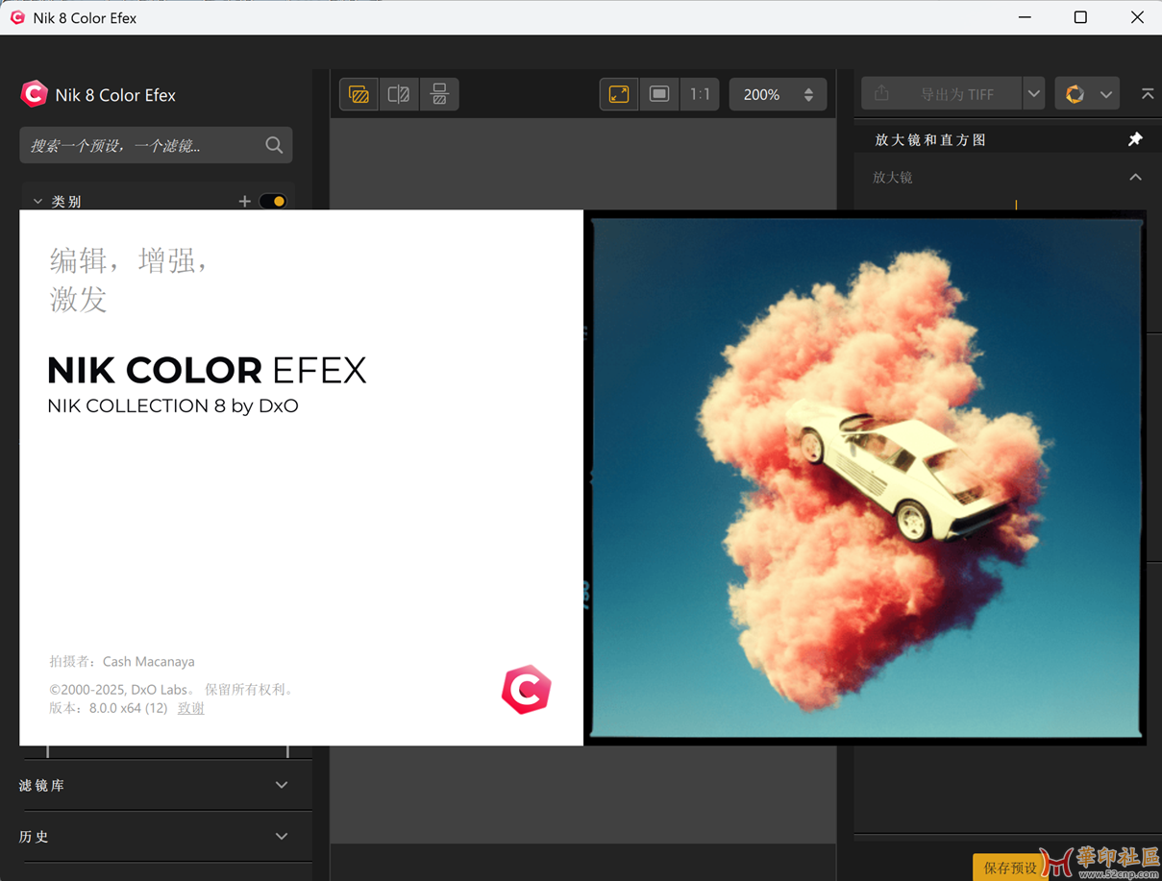This screenshot has width=1162, height=881.
Task: Pin the 放大镜和直方图 panel
Action: [x=1135, y=139]
